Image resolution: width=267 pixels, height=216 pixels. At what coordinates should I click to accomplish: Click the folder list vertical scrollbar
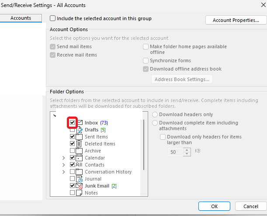coord(144,145)
